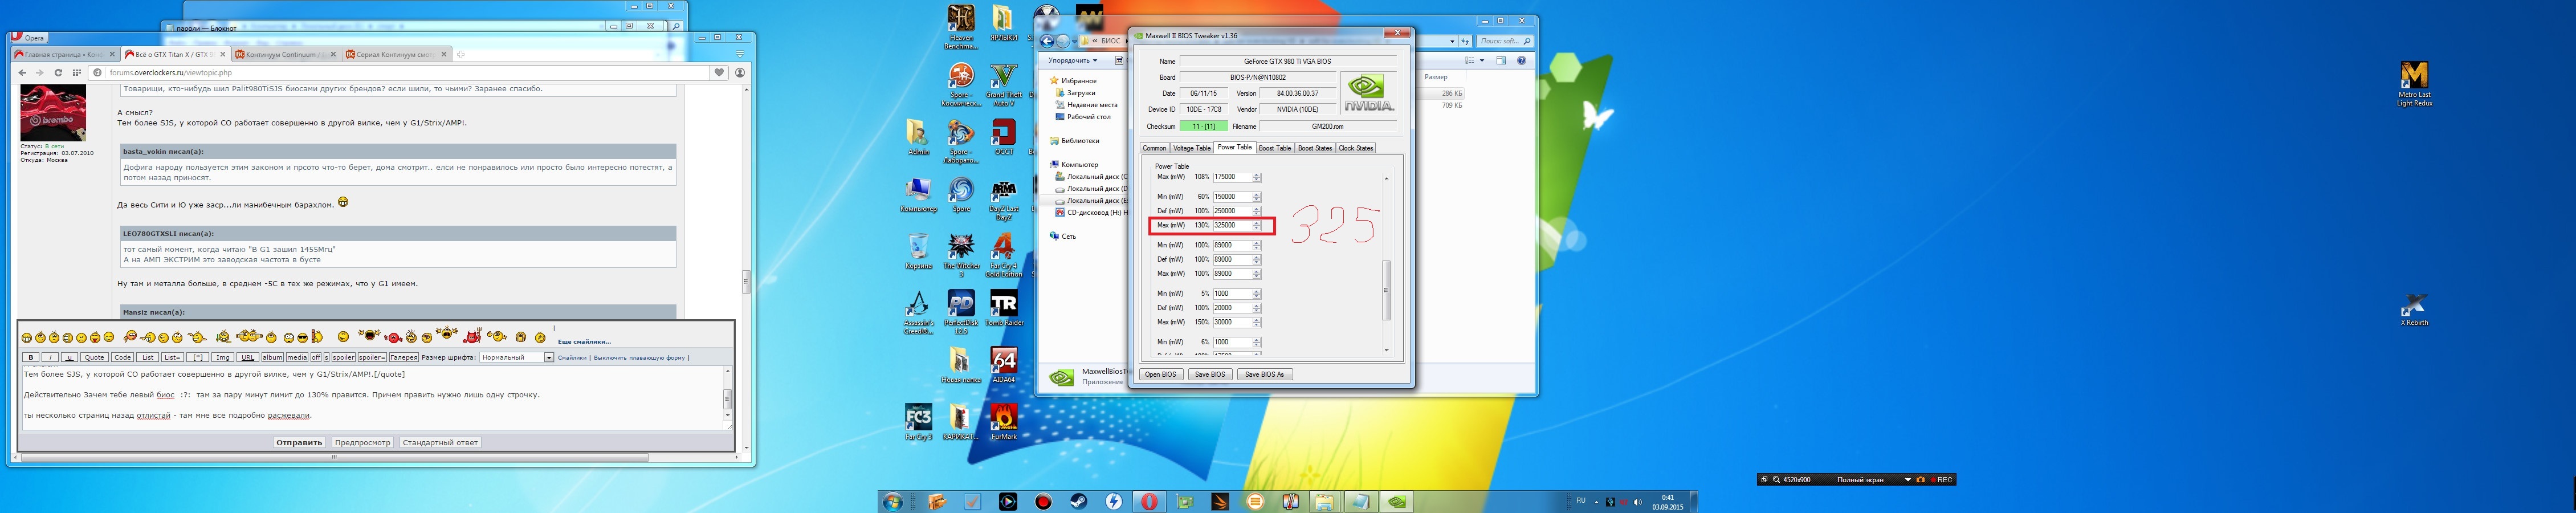Open Steam from the taskbar
The image size is (2576, 513).
[x=1079, y=501]
